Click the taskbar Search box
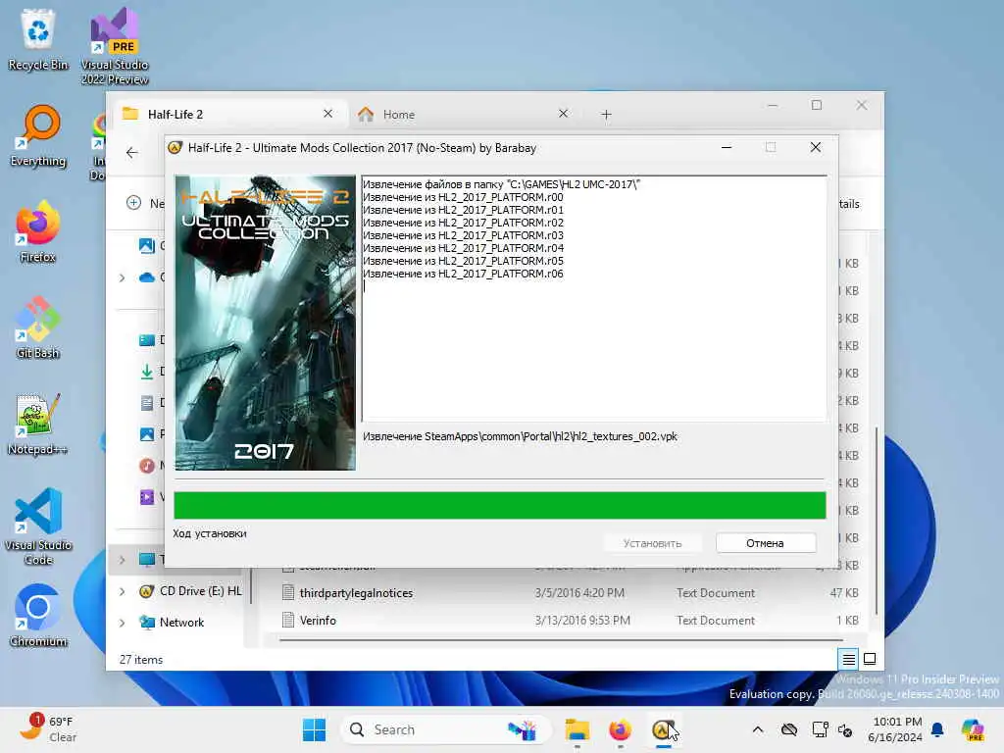Viewport: 1004px width, 753px height. pos(445,729)
